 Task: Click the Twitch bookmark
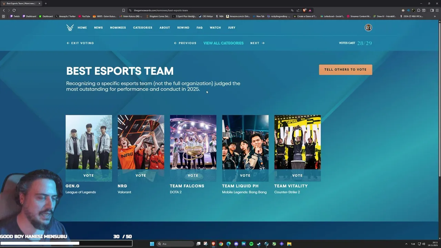[15, 16]
